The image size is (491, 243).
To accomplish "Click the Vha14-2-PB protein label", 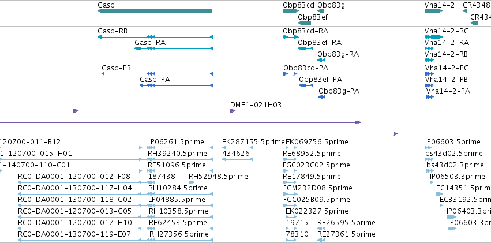I will tap(447, 80).
